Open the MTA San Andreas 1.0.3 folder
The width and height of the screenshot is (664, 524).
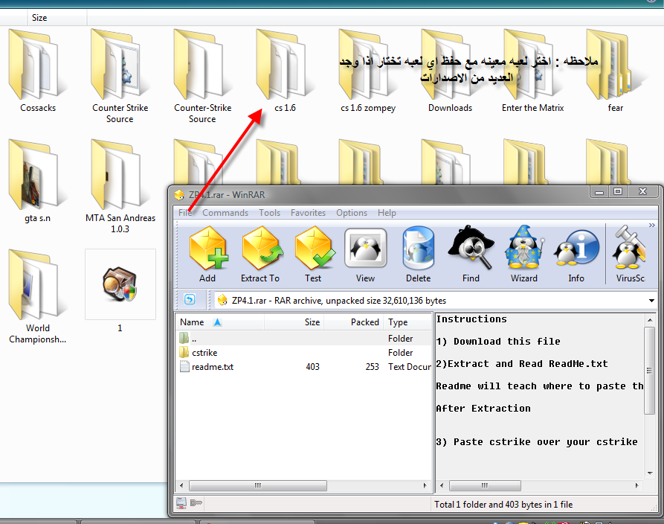(x=120, y=187)
